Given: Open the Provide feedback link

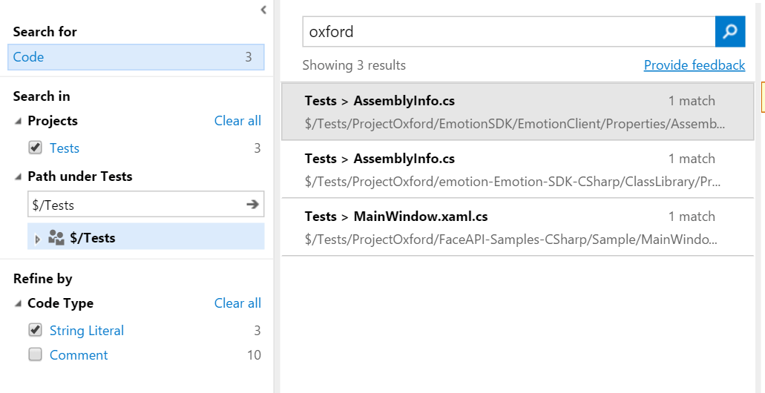Looking at the screenshot, I should tap(694, 65).
